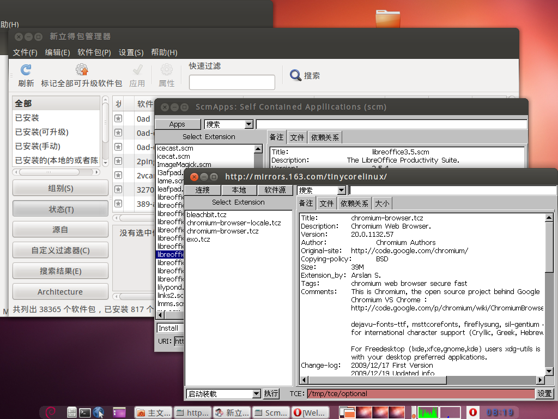Select 已安装(可升级) in the Synaptic filter list
This screenshot has width=558, height=419.
[x=41, y=132]
